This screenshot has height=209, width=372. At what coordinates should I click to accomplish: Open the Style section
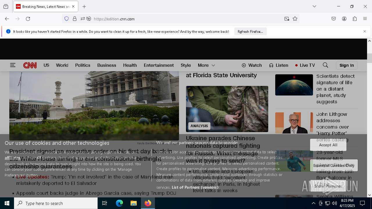pyautogui.click(x=186, y=65)
